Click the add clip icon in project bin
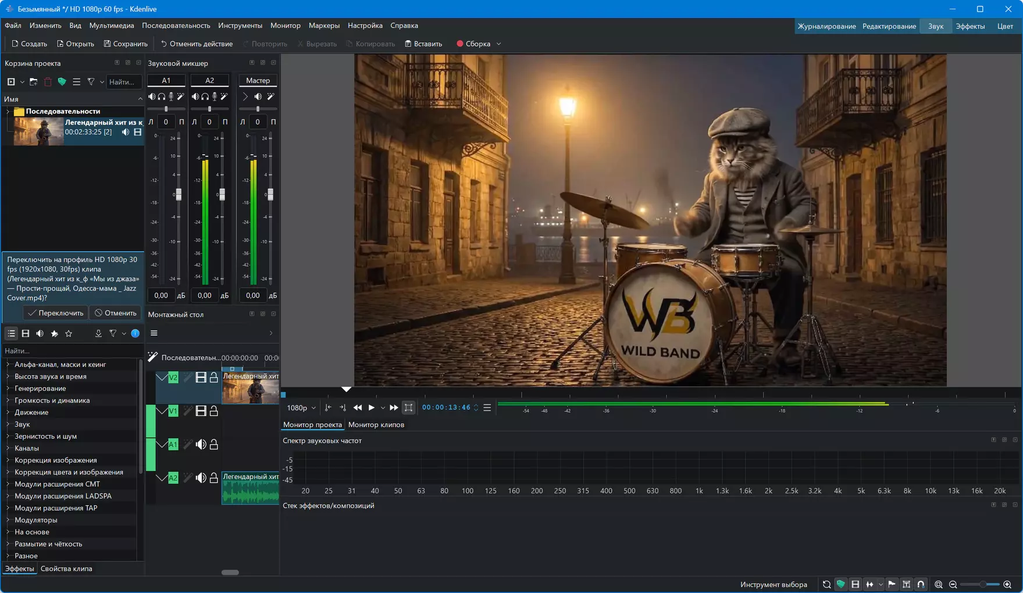The height and width of the screenshot is (593, 1023). tap(10, 82)
